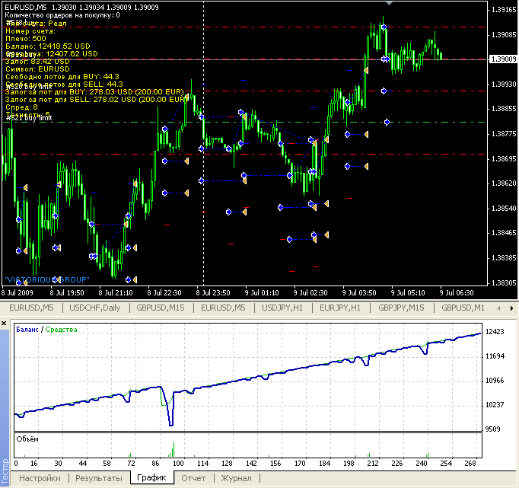Screen dimensions: 519x488
Task: Open the USDJPY,H1 chart tab
Action: 280,308
